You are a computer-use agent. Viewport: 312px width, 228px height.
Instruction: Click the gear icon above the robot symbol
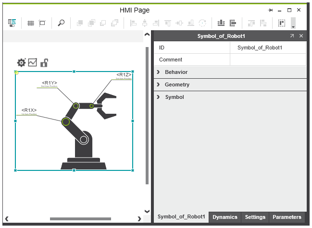point(21,62)
